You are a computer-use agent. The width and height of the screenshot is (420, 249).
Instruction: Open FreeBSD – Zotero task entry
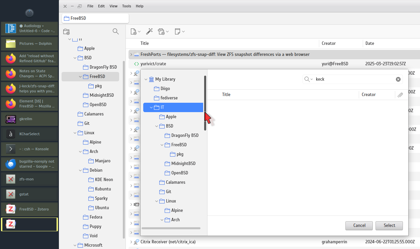tap(29, 209)
